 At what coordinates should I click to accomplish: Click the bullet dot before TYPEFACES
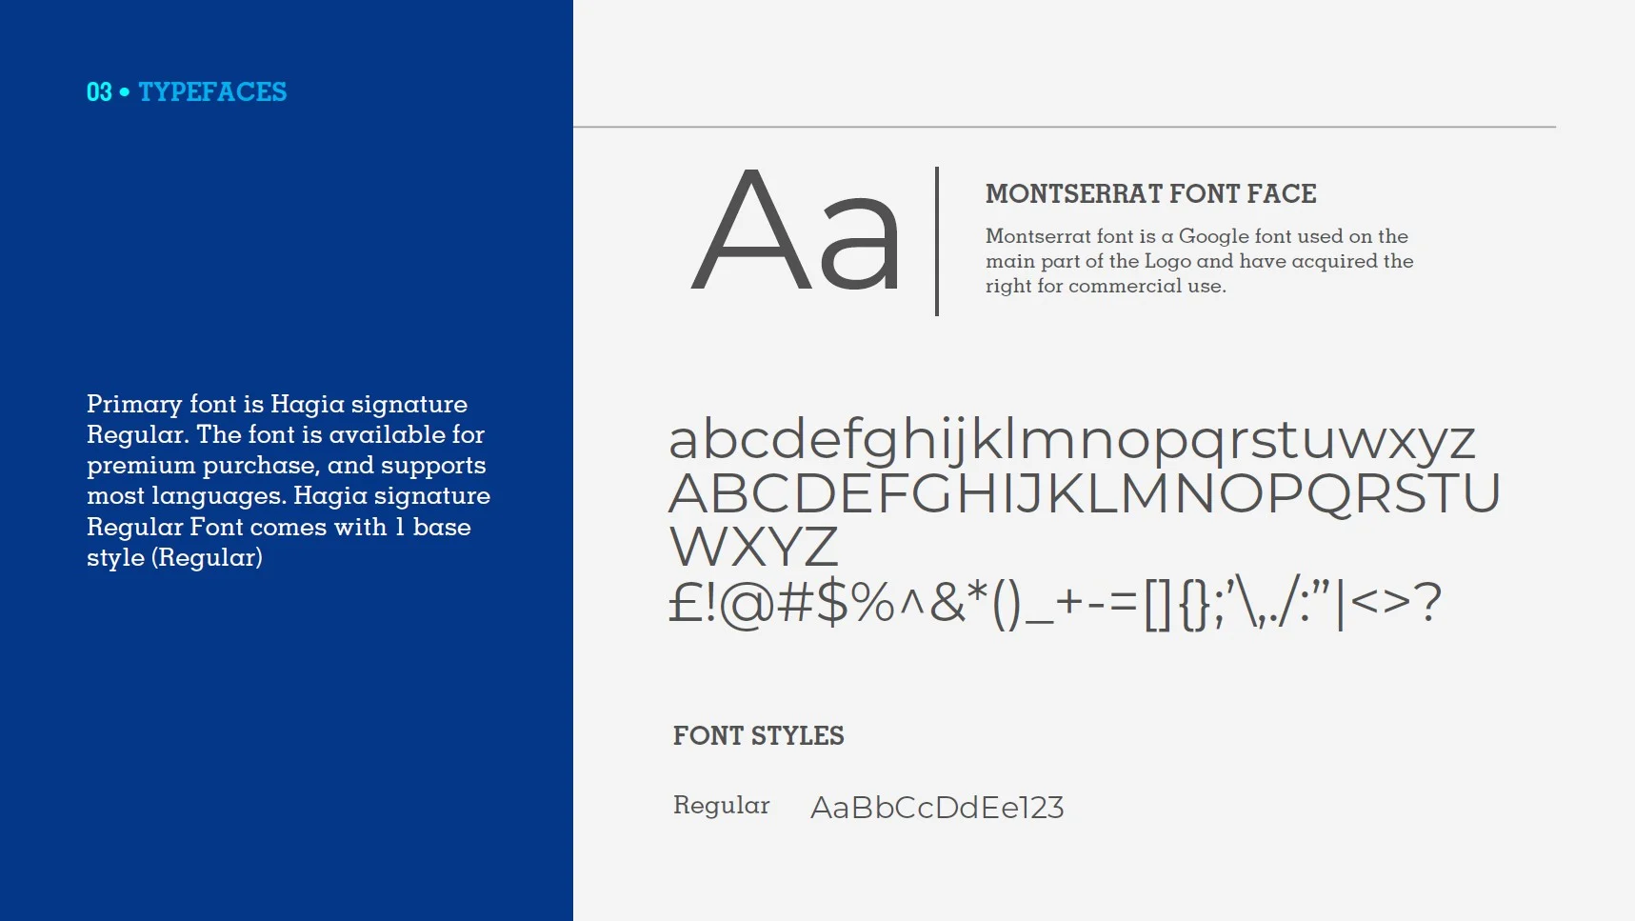click(125, 92)
